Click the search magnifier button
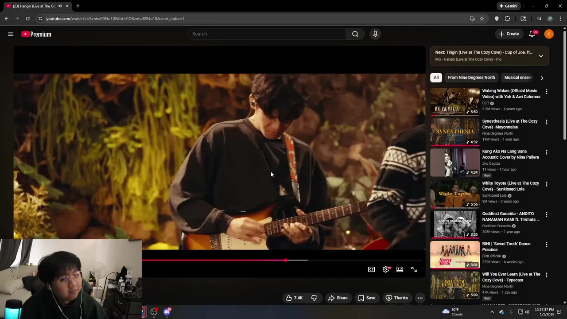Image resolution: width=567 pixels, height=319 pixels. [355, 34]
